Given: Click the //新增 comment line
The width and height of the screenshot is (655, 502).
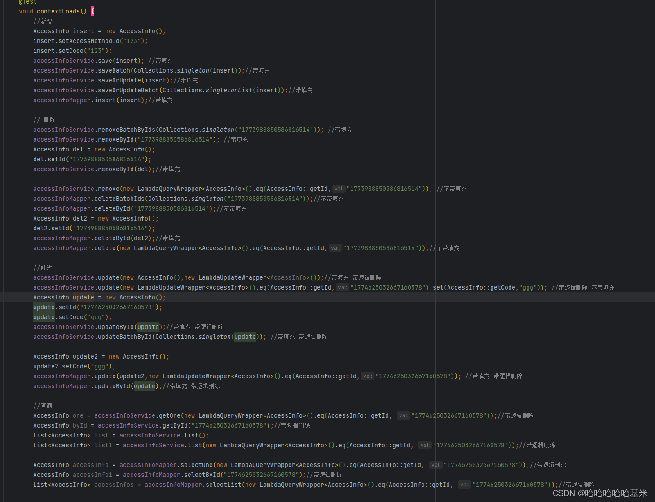Looking at the screenshot, I should 43,21.
